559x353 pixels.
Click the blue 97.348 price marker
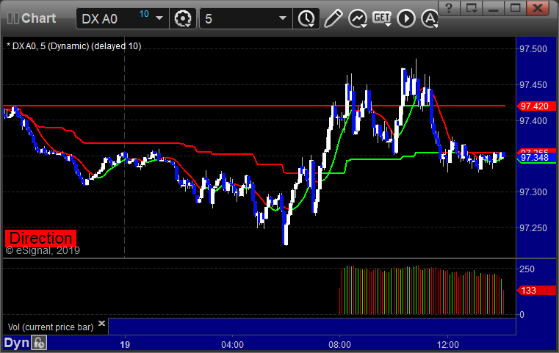(x=536, y=158)
